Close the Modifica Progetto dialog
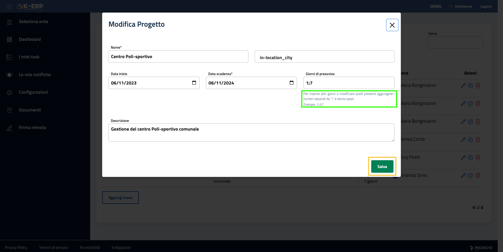 click(392, 25)
